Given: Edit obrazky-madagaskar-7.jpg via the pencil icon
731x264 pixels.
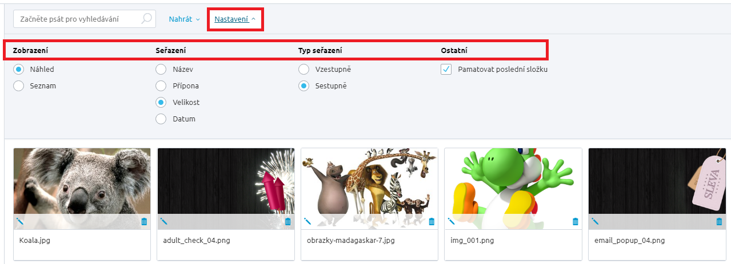Looking at the screenshot, I should [x=307, y=221].
